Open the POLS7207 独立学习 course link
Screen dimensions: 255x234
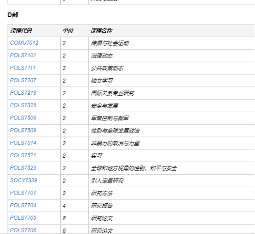tap(23, 80)
